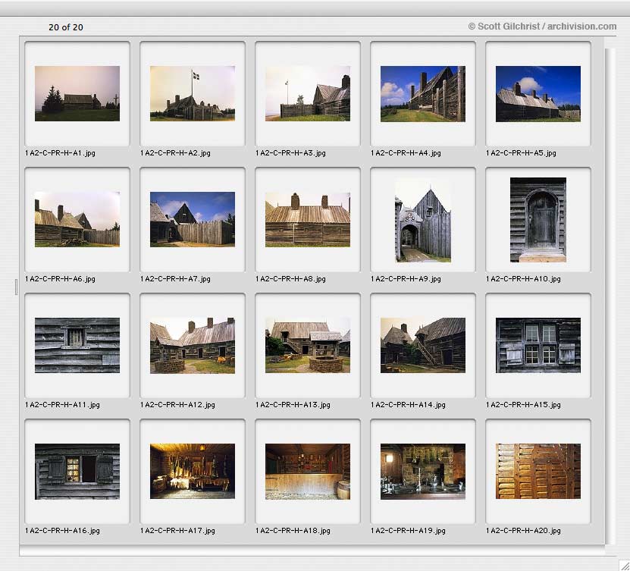Click the file name 1A2-C-PR-H-A17.jpg
630x571 pixels.
178,530
